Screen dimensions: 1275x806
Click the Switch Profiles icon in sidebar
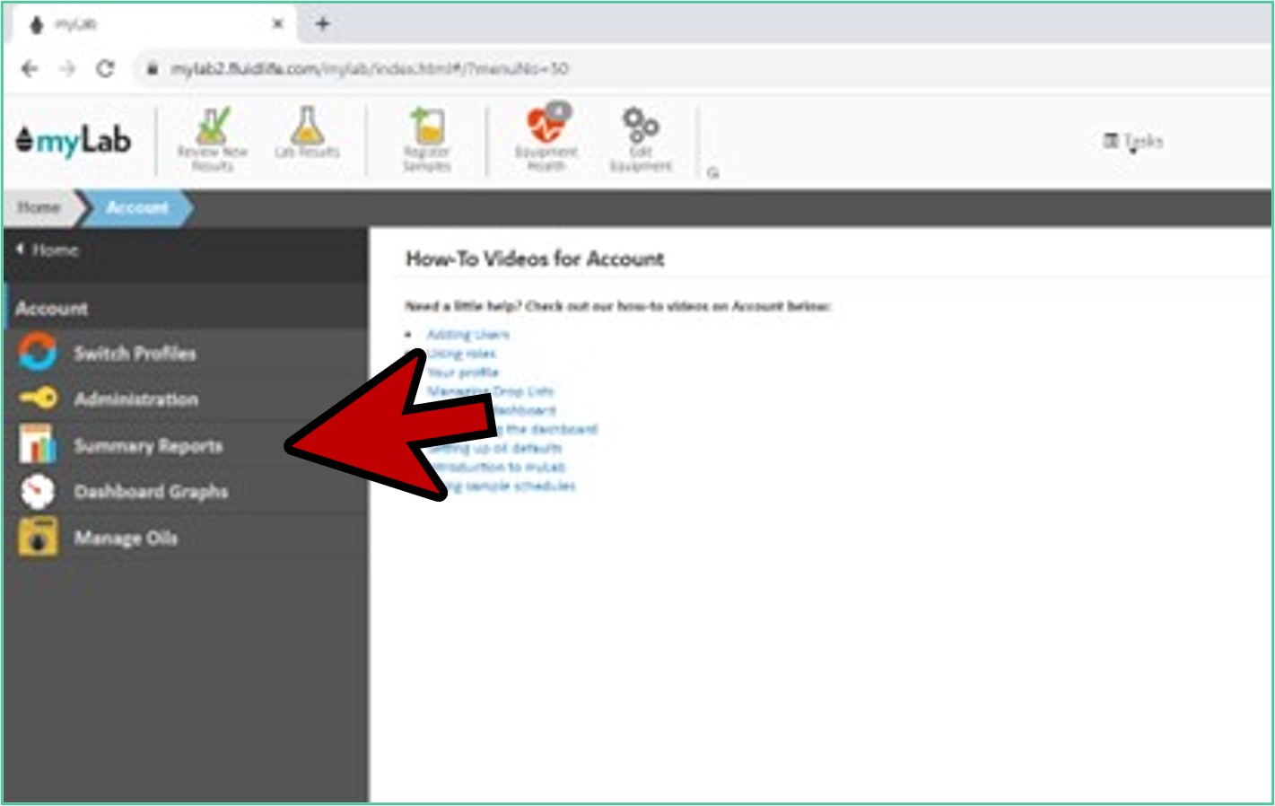[38, 352]
